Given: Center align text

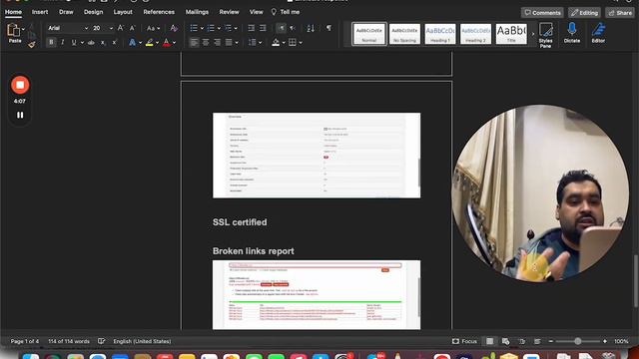Looking at the screenshot, I should [x=206, y=42].
